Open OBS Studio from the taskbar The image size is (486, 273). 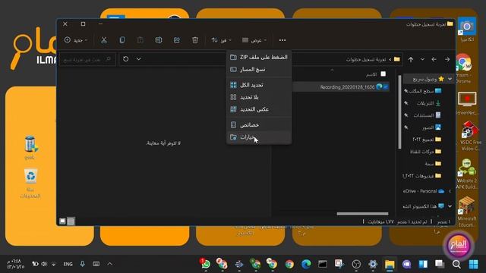[356, 264]
